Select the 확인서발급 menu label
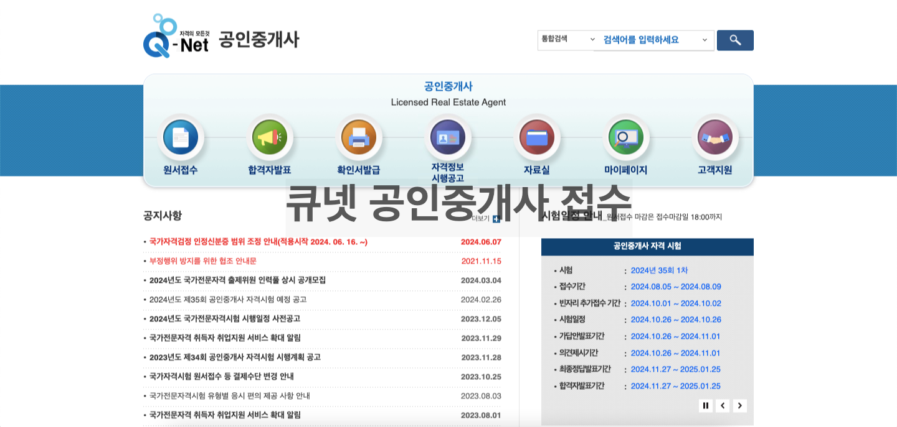 (359, 170)
